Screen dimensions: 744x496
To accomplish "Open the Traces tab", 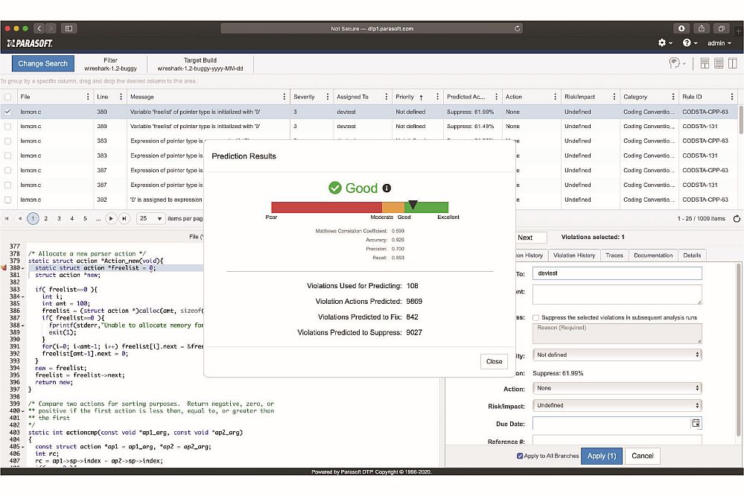I will 614,255.
